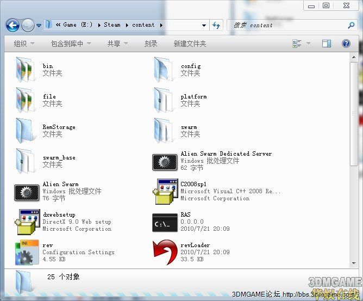Select the file name 'revLoader'

click(x=195, y=245)
